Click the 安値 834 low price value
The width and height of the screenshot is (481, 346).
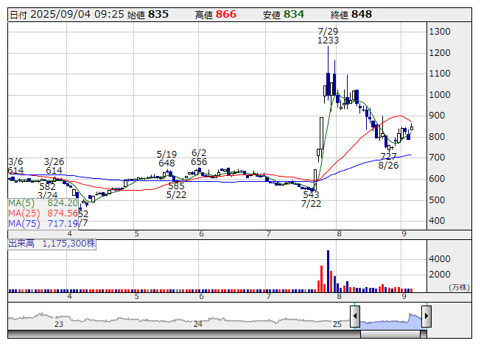pos(293,14)
